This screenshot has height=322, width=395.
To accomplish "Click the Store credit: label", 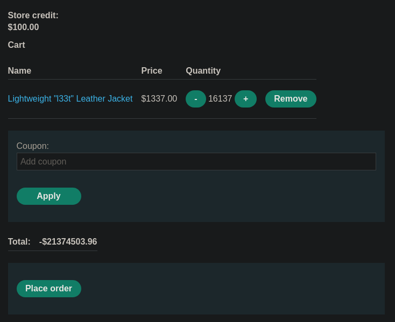I will 33,16.
